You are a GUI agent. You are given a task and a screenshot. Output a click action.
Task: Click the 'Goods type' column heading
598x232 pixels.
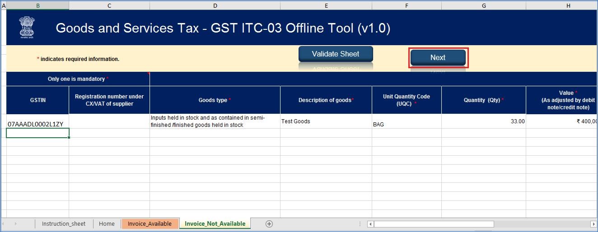coord(215,100)
